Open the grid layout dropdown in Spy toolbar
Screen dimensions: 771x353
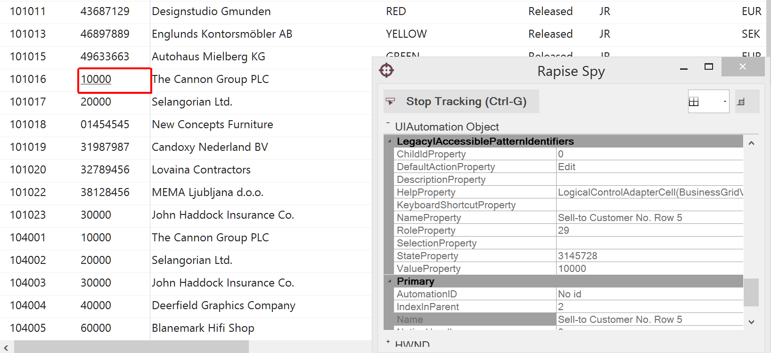coord(724,102)
